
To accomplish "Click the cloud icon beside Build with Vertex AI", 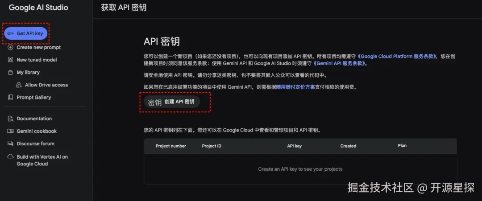I will (x=10, y=156).
